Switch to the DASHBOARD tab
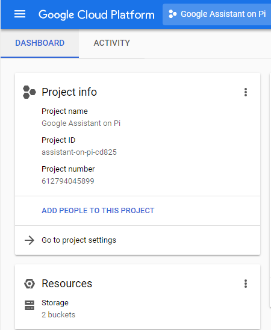Image resolution: width=271 pixels, height=330 pixels. tap(40, 43)
